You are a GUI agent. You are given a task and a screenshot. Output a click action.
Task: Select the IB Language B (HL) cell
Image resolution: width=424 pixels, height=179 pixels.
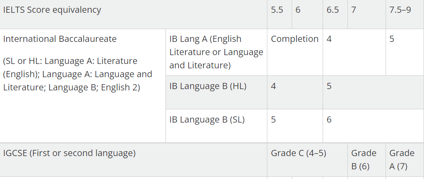click(216, 92)
